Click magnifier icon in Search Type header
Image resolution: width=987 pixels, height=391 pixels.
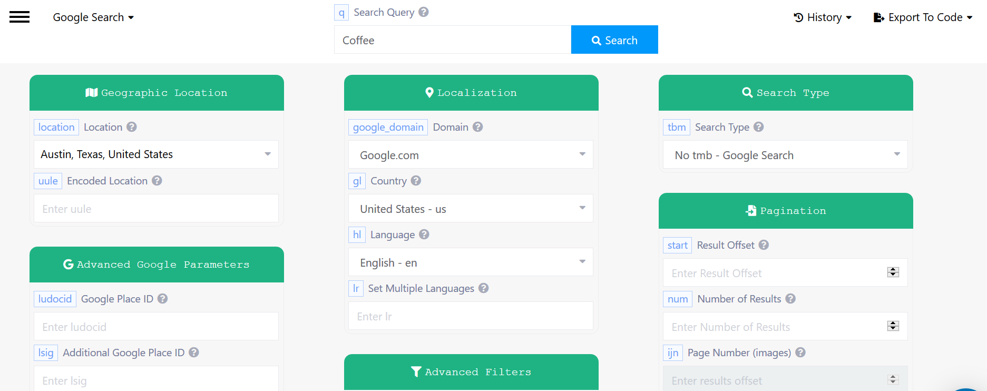click(x=747, y=93)
